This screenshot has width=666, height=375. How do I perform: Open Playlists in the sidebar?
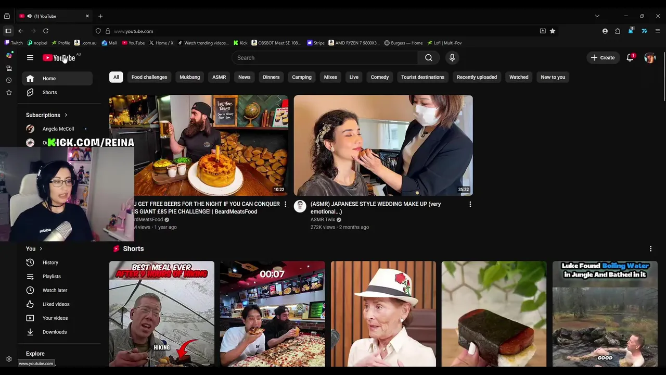pyautogui.click(x=57, y=277)
